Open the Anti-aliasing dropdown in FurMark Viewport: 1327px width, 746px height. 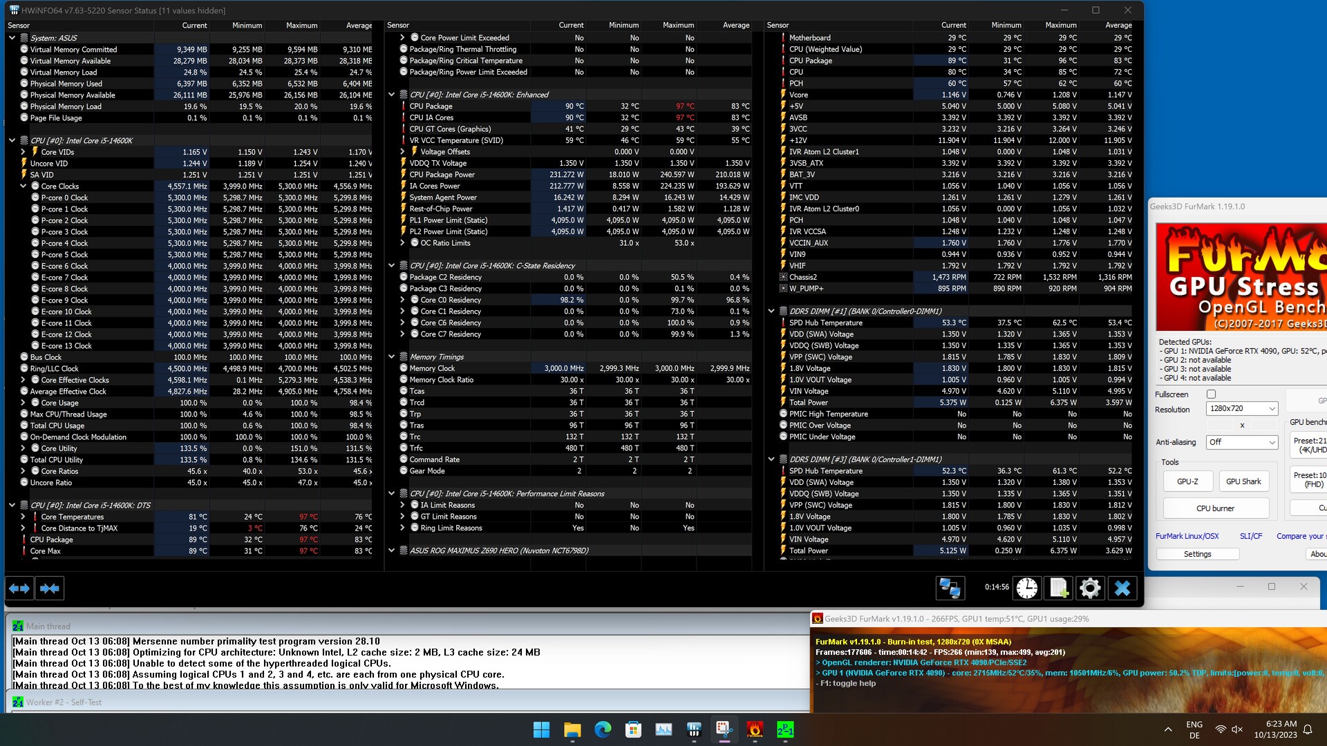1242,442
